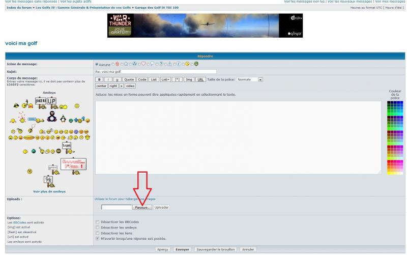Click the bold 'B' BBCode button

[99, 79]
